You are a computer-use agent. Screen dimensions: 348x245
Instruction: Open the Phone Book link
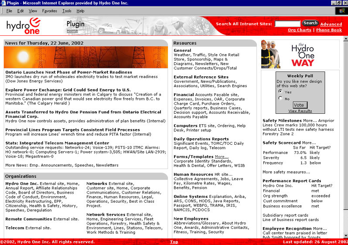pyautogui.click(x=329, y=30)
